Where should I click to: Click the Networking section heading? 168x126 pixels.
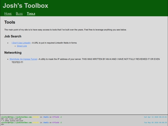(x=13, y=53)
